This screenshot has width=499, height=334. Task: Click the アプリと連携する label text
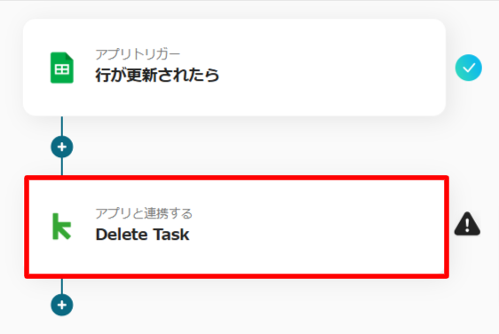pyautogui.click(x=144, y=213)
